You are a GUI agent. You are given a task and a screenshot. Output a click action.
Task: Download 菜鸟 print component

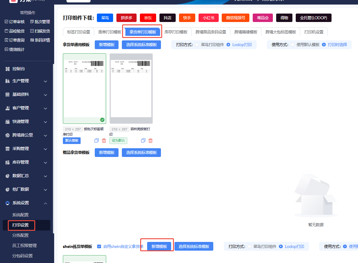pyautogui.click(x=105, y=17)
